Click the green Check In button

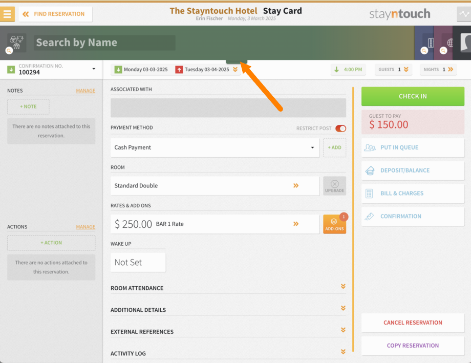[x=413, y=96]
